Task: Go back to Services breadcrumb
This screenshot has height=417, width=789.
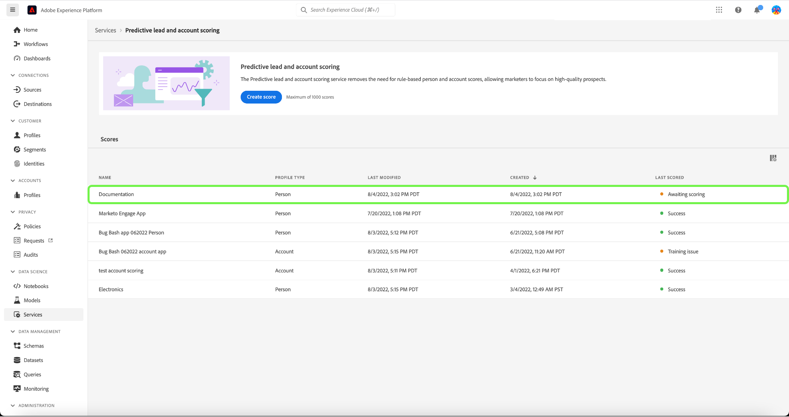Action: [106, 30]
